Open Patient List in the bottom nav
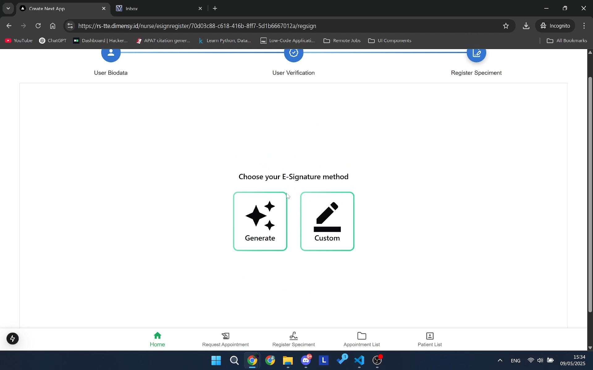This screenshot has width=593, height=370. [429, 339]
